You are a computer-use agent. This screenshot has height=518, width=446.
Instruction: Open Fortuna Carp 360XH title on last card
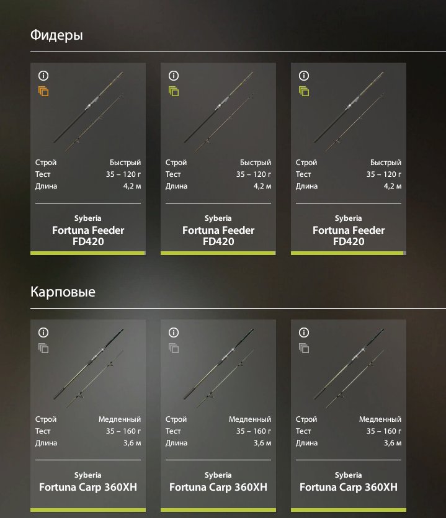point(349,487)
